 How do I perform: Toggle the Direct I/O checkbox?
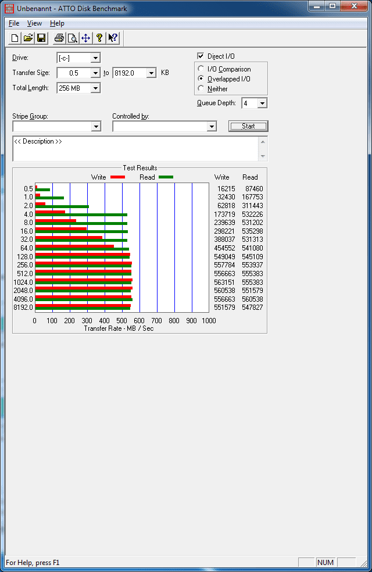[x=201, y=56]
